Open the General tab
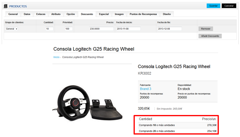Image resolution: width=240 pixels, height=137 pixels. tap(13, 14)
